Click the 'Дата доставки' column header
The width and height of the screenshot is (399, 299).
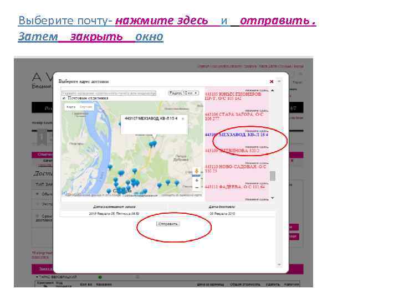click(x=222, y=207)
